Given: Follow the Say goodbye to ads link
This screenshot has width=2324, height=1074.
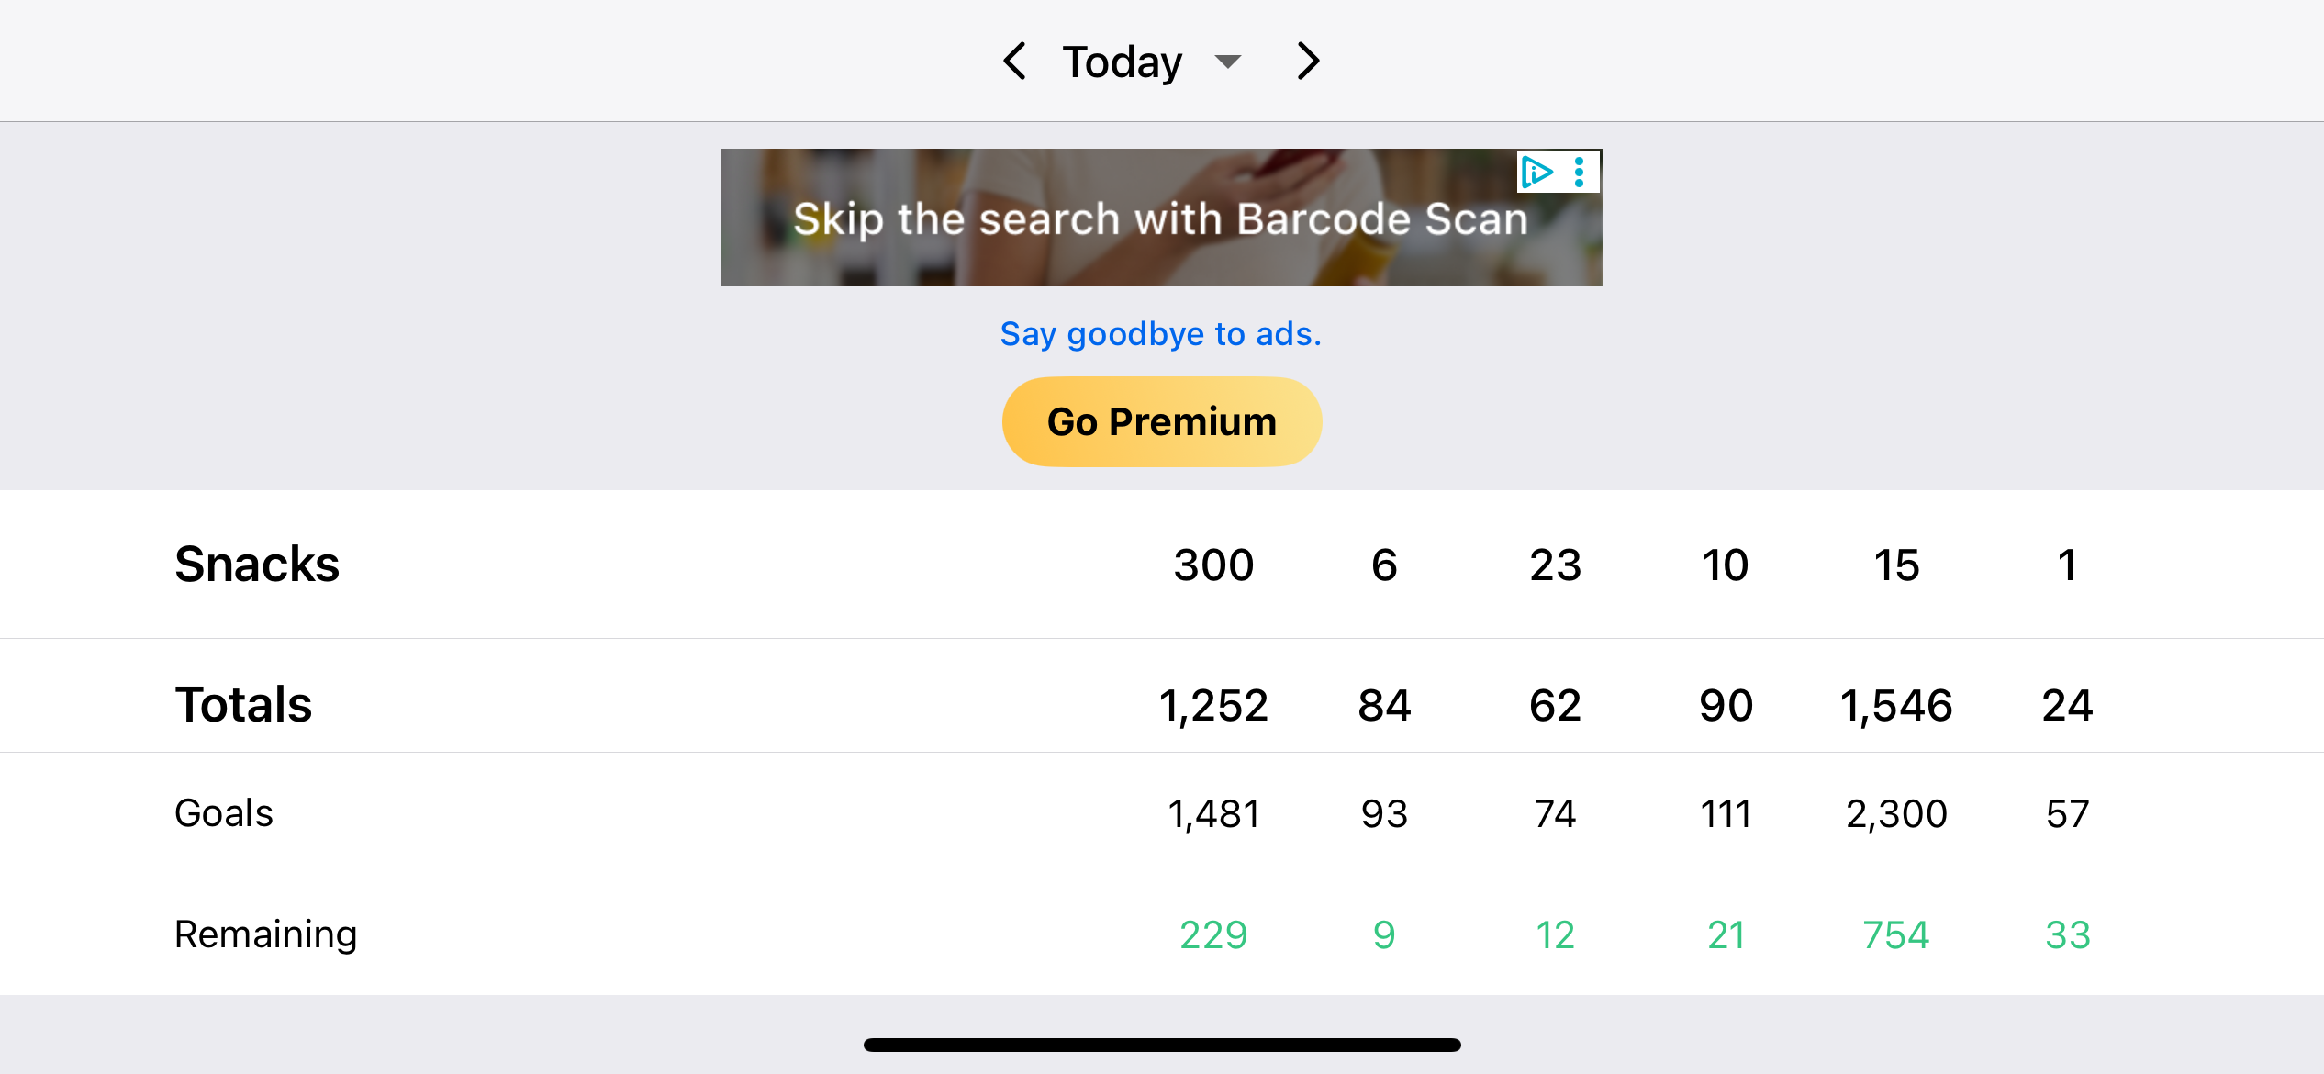Looking at the screenshot, I should 1161,334.
